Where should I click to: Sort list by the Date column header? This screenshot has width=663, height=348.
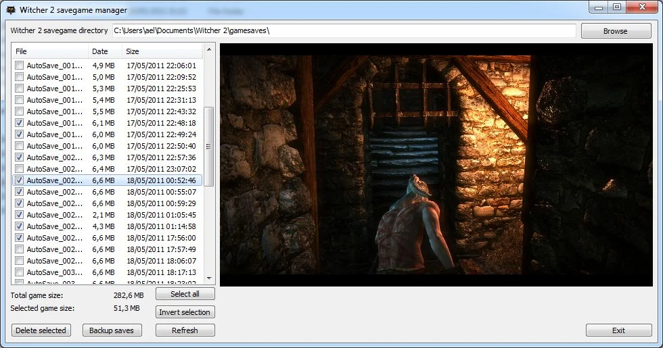coord(100,51)
